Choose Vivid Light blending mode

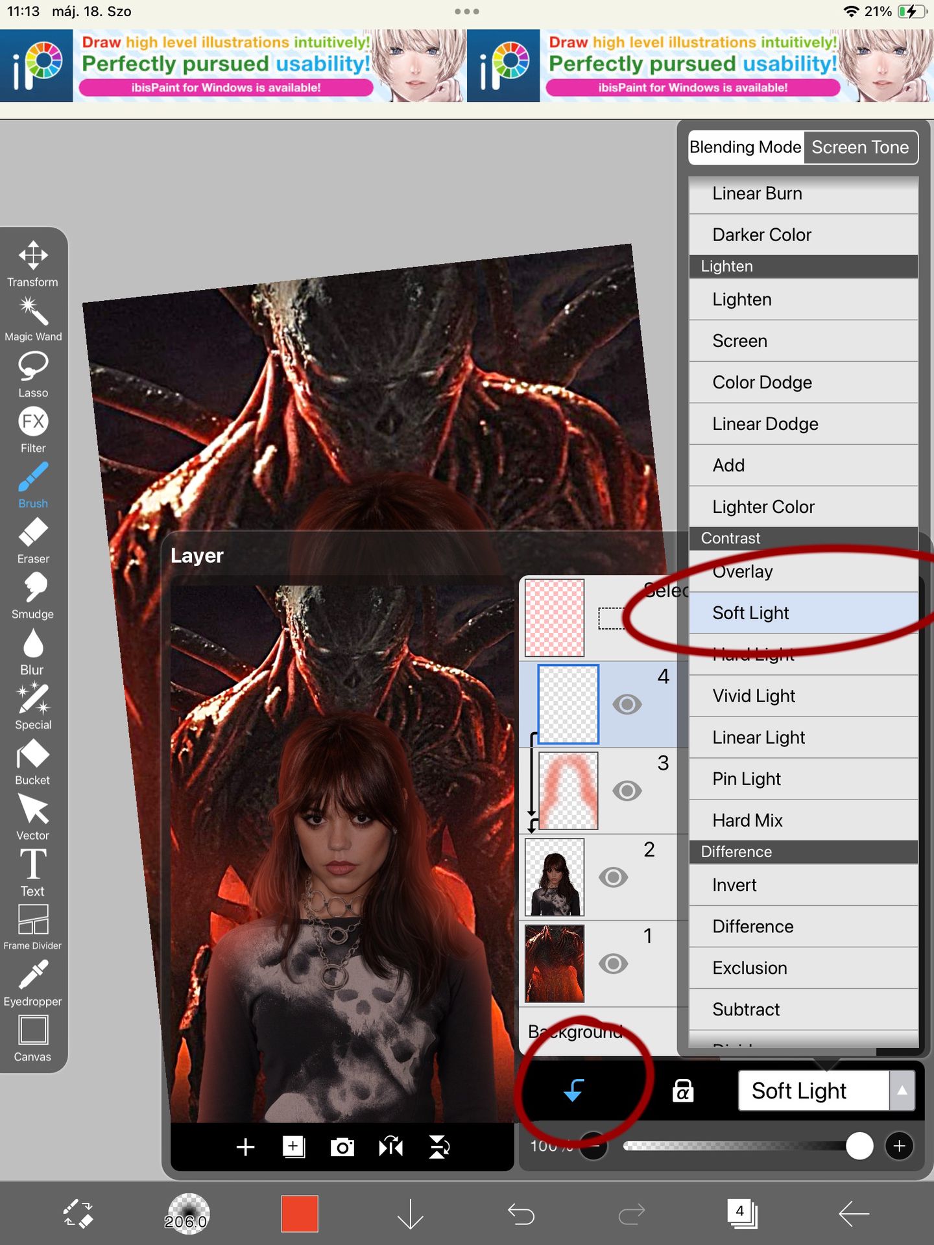(x=804, y=696)
